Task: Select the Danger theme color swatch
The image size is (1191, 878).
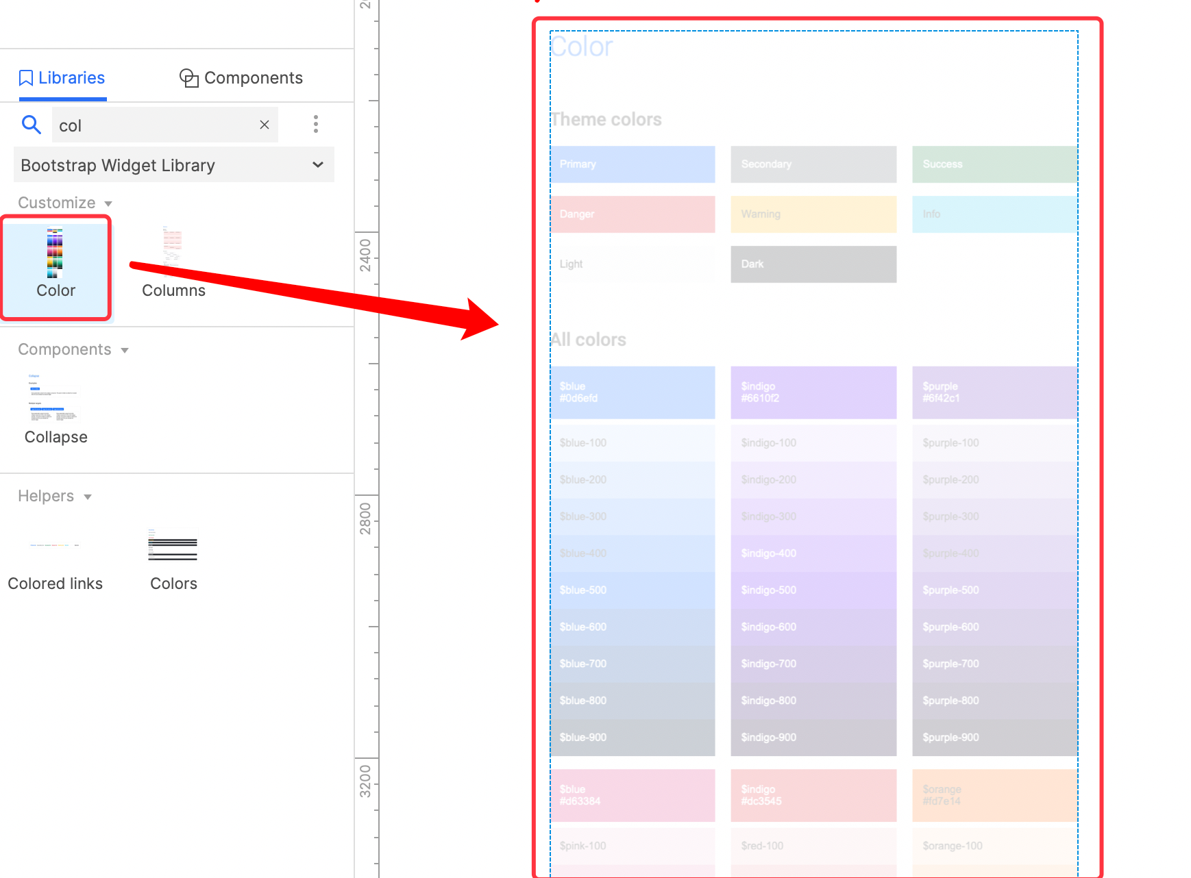Action: (632, 214)
